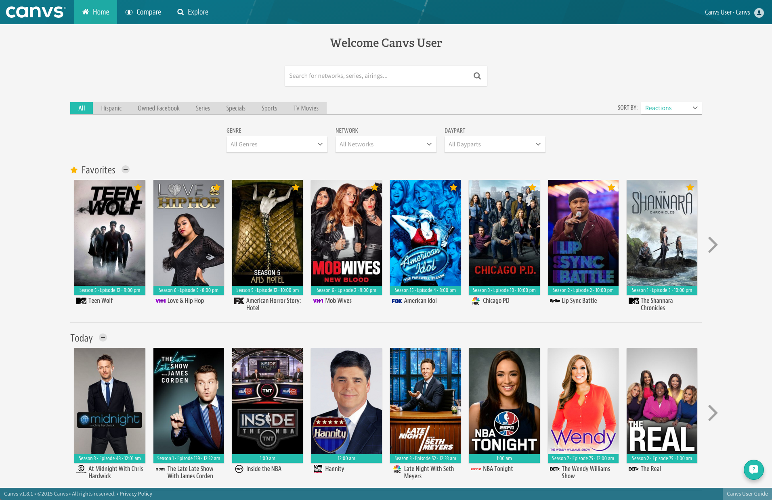Go to the Home nav tab
Viewport: 772px width, 500px height.
click(x=96, y=12)
